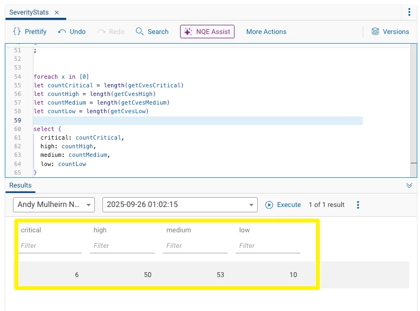Collapse the Results panel with the double chevron

409,185
